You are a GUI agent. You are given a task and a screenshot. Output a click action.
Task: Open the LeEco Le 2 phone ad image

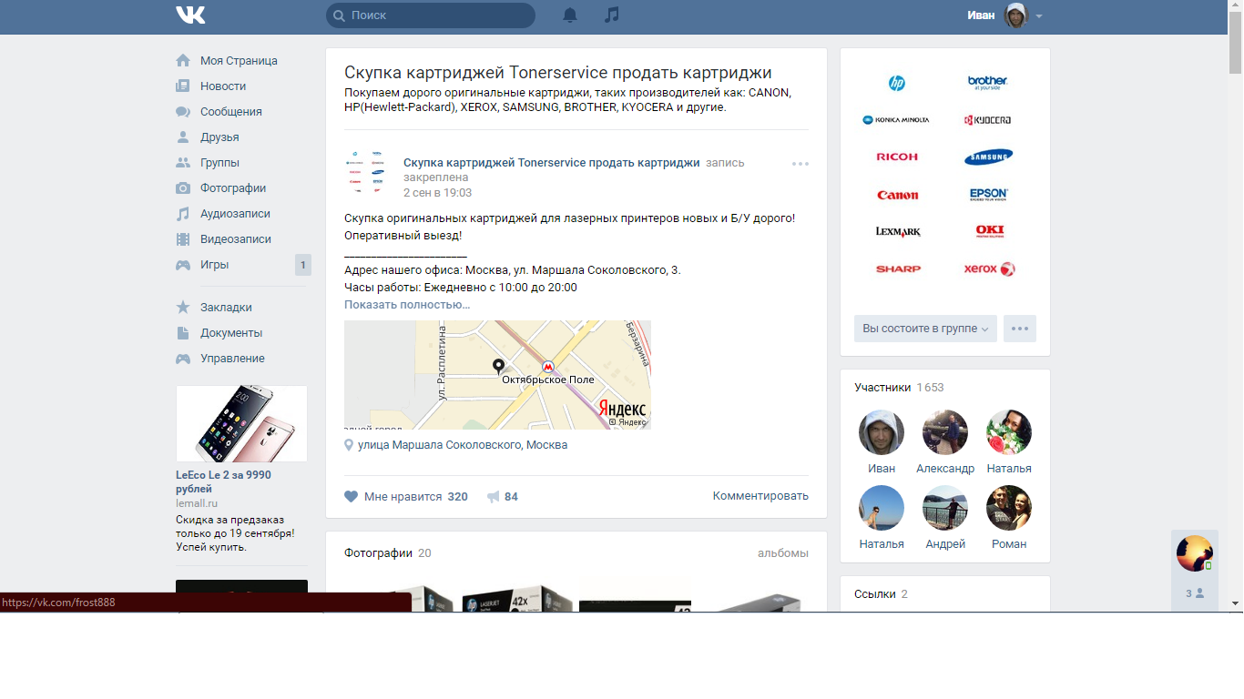[241, 423]
